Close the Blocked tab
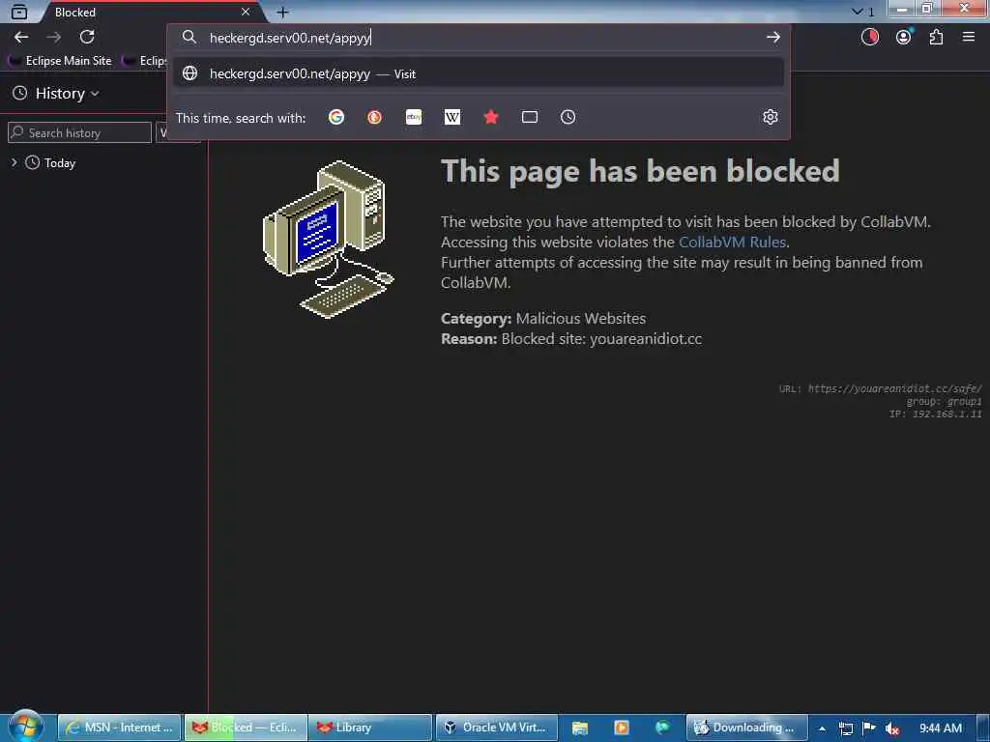This screenshot has width=990, height=742. [246, 12]
